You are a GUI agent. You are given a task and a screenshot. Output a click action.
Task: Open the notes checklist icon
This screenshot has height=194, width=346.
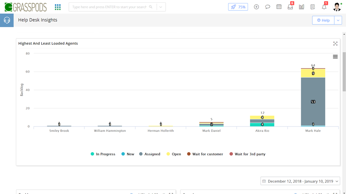(313, 7)
